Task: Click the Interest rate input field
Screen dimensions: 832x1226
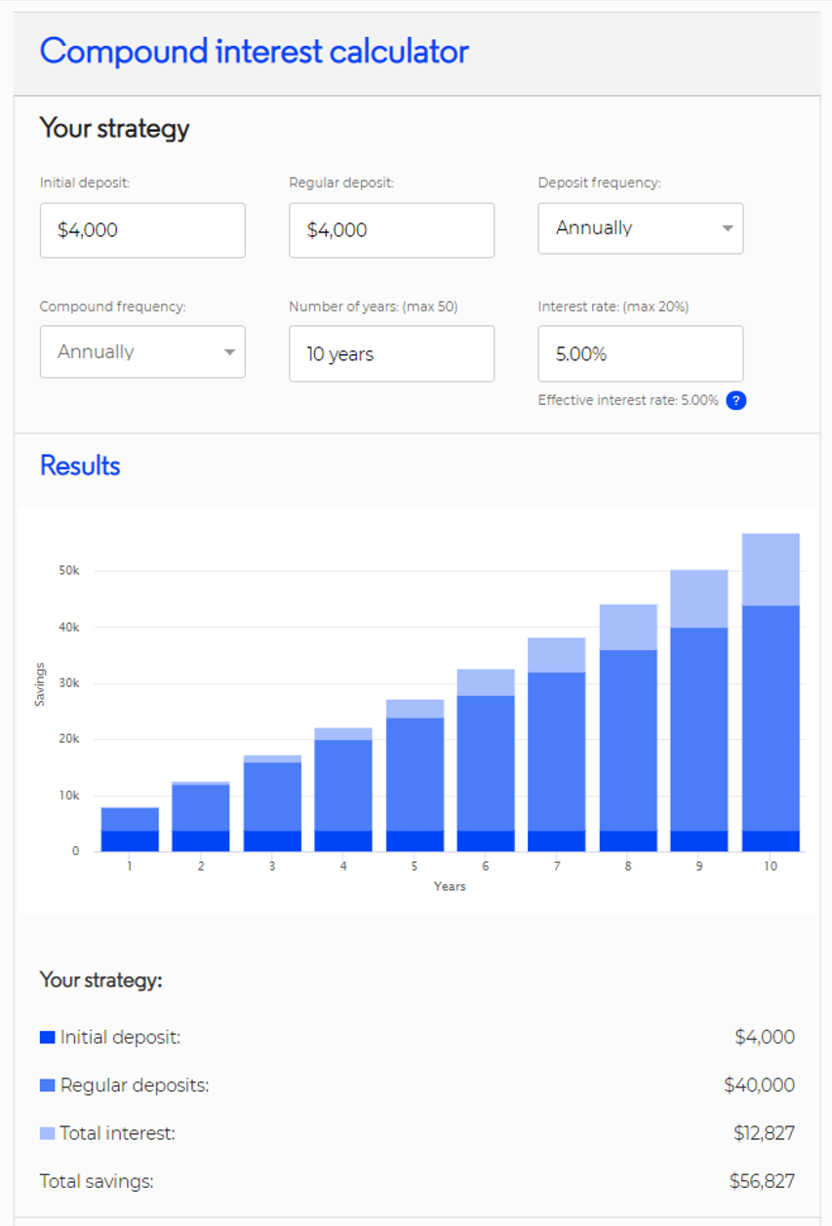Action: [641, 353]
